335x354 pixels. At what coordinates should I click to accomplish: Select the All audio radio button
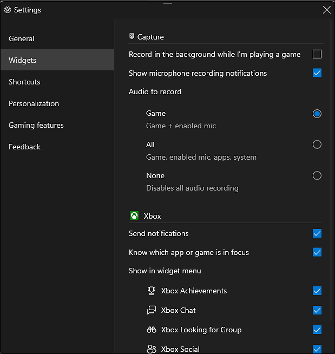coord(317,145)
